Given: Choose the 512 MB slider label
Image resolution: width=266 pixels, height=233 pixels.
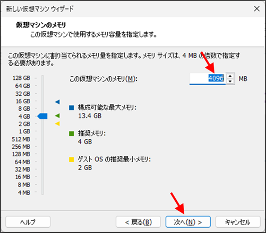Looking at the screenshot, I should [x=21, y=139].
